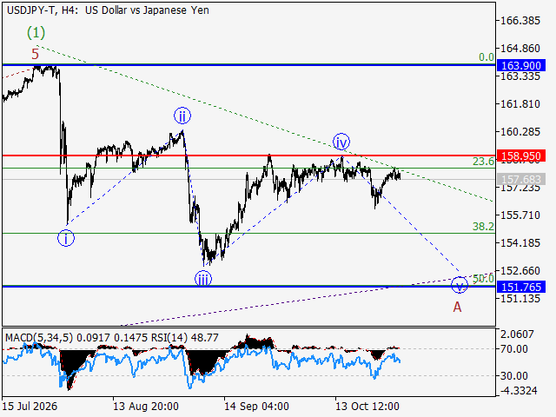Click the -4.3324 indicator scale value
The height and width of the screenshot is (417, 556).
(x=518, y=391)
